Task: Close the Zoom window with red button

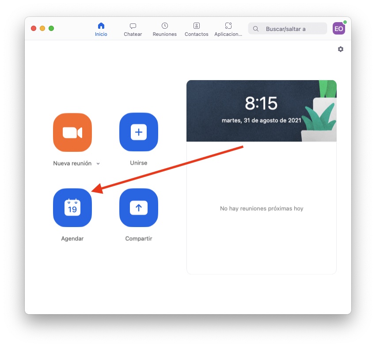Action: pos(34,28)
